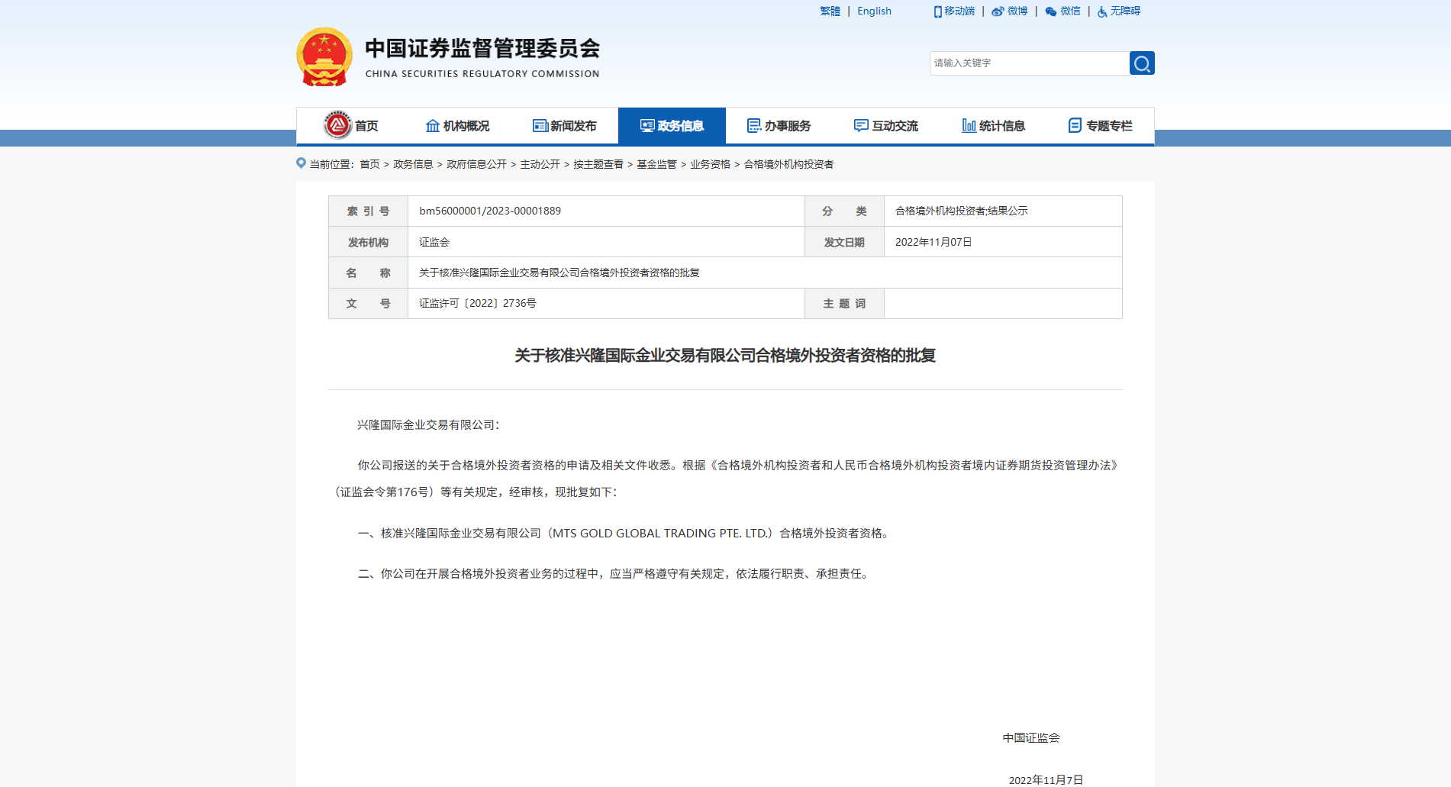Click the red emblem icon beside 首页
Viewport: 1451px width, 787px height.
click(x=337, y=125)
